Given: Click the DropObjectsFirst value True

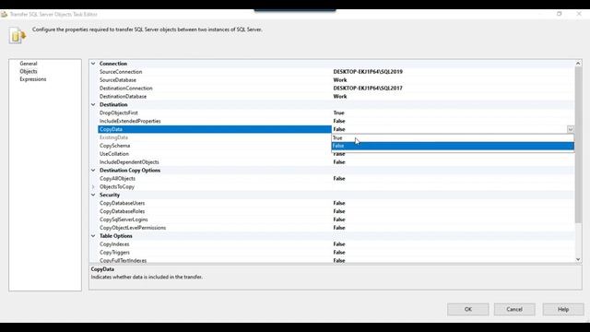Looking at the screenshot, I should pos(338,113).
